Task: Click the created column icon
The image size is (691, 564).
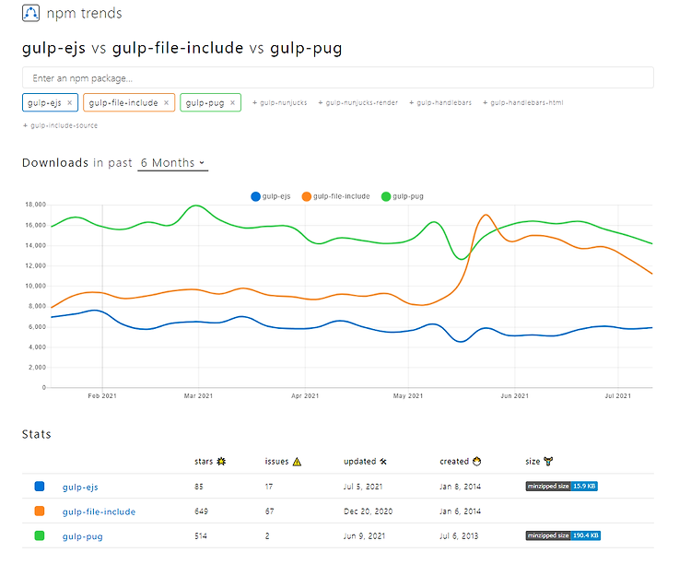Action: click(476, 462)
